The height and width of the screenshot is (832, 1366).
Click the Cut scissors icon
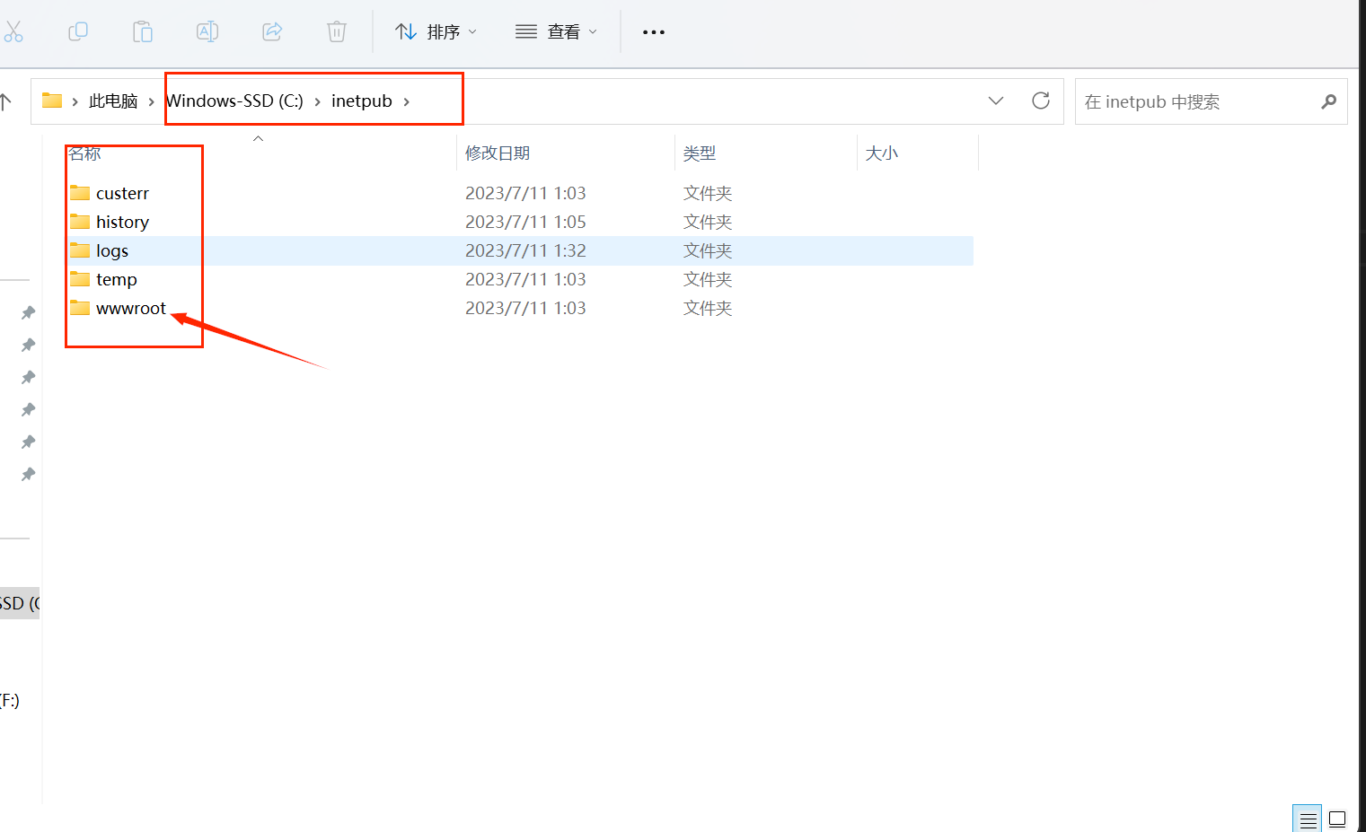point(13,31)
